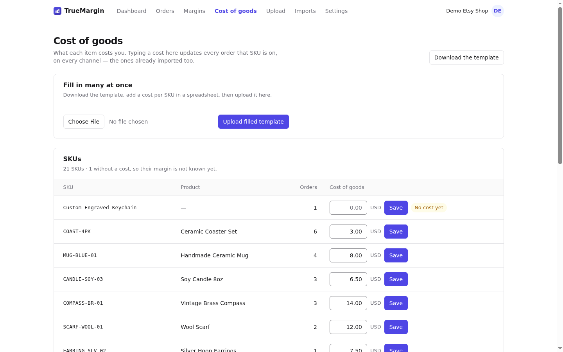The height and width of the screenshot is (352, 563).
Task: Click the Fill in many at once heading
Action: click(98, 85)
